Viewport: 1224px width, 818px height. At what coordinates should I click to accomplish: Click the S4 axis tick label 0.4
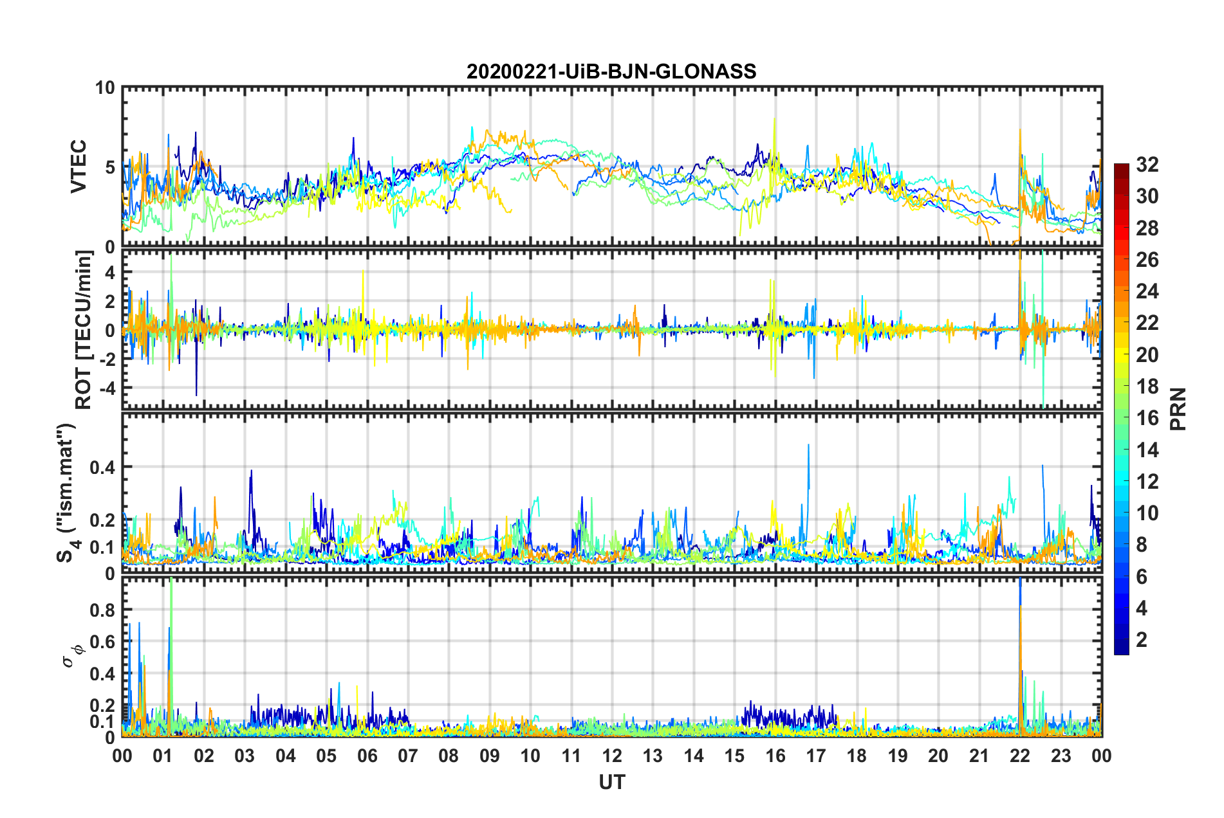click(103, 468)
